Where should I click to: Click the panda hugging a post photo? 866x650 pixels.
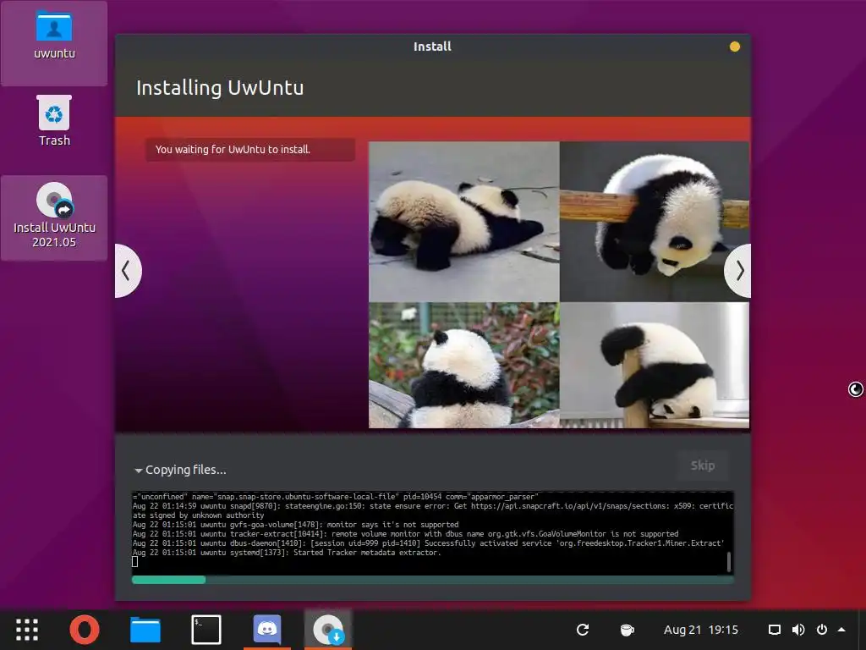655,366
